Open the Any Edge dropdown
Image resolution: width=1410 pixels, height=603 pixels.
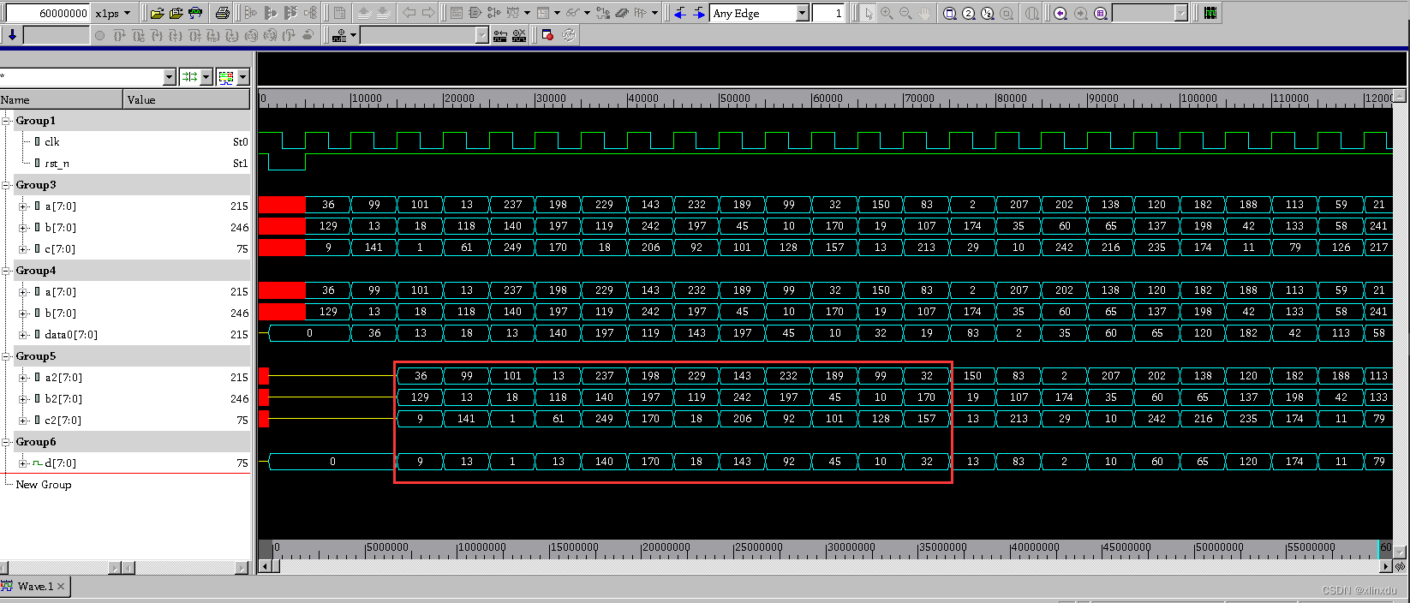(803, 13)
